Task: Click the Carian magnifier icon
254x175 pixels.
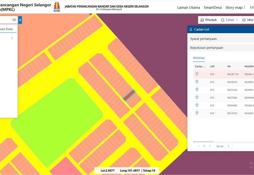Action: coord(223,20)
